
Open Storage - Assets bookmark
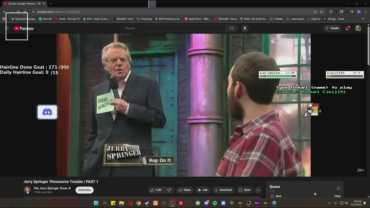click(334, 19)
